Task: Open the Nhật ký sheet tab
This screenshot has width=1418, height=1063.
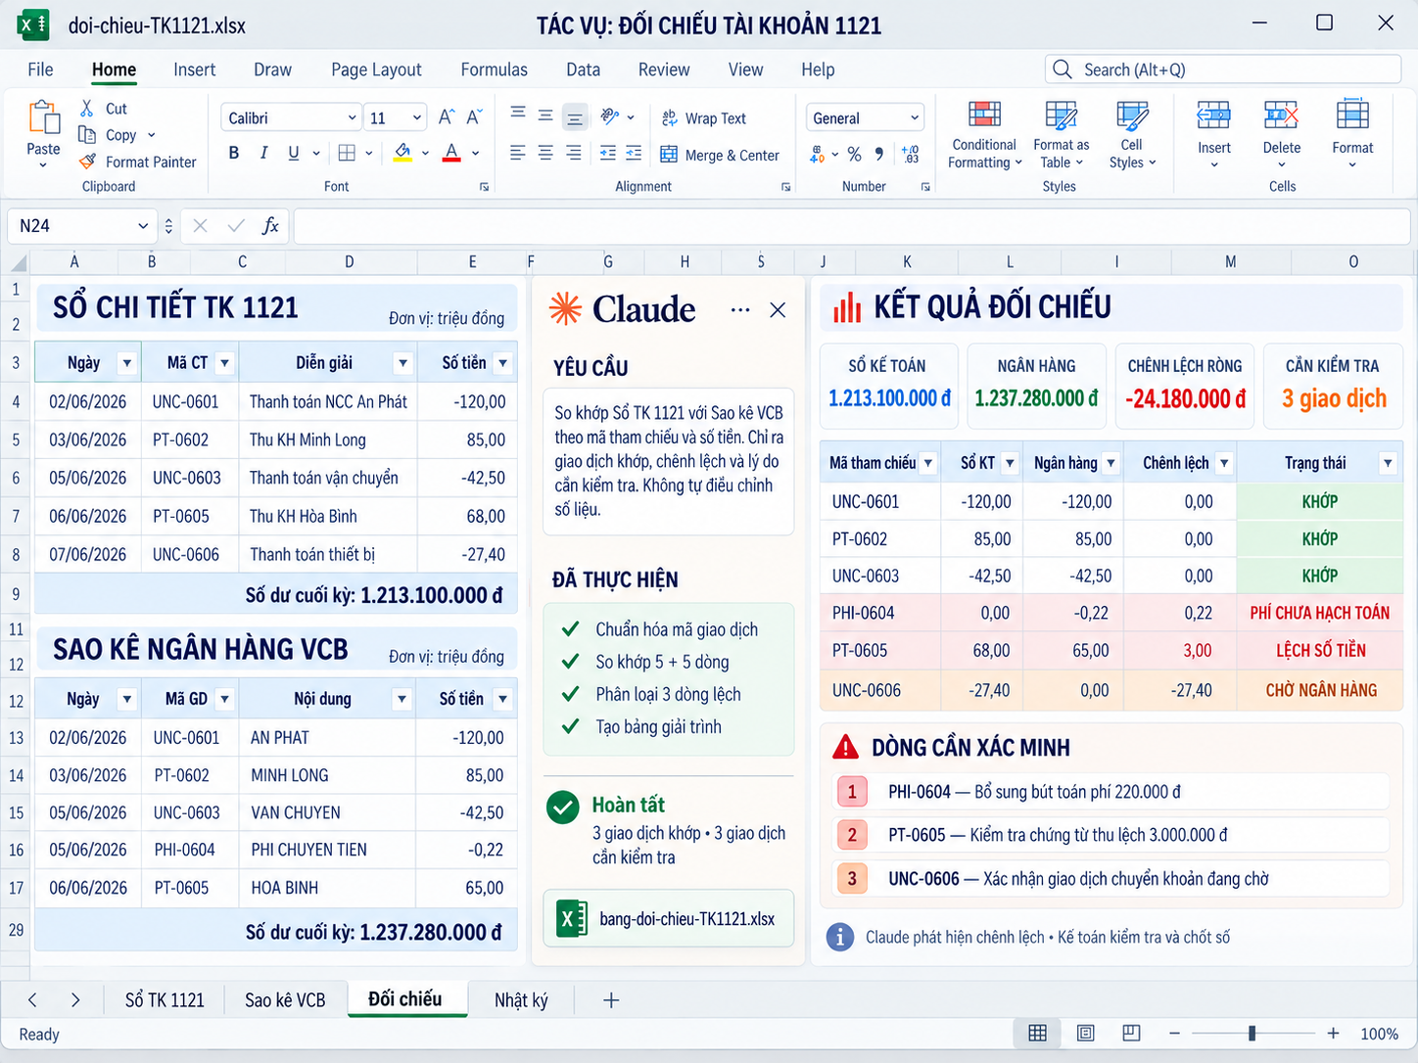Action: tap(521, 999)
